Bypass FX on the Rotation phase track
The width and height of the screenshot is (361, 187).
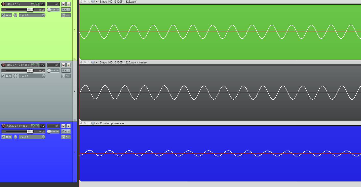click(x=69, y=131)
